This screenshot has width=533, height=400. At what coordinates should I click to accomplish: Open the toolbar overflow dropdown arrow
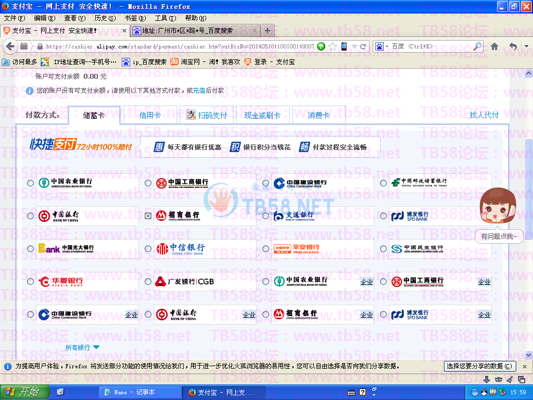(x=526, y=46)
